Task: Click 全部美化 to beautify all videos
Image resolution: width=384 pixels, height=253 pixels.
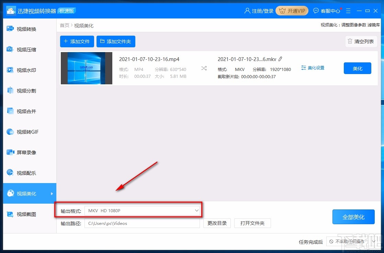Action: click(x=353, y=217)
